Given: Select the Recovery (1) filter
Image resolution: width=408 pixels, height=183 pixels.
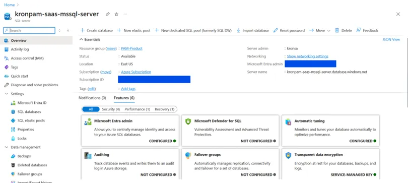Looking at the screenshot, I should [164, 109].
